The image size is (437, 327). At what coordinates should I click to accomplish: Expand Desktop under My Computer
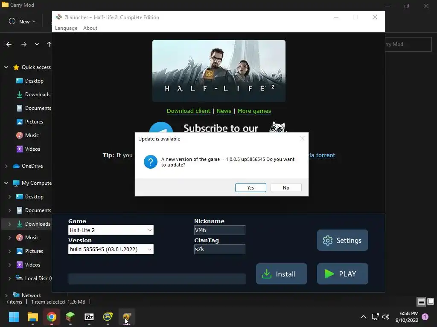tap(9, 197)
